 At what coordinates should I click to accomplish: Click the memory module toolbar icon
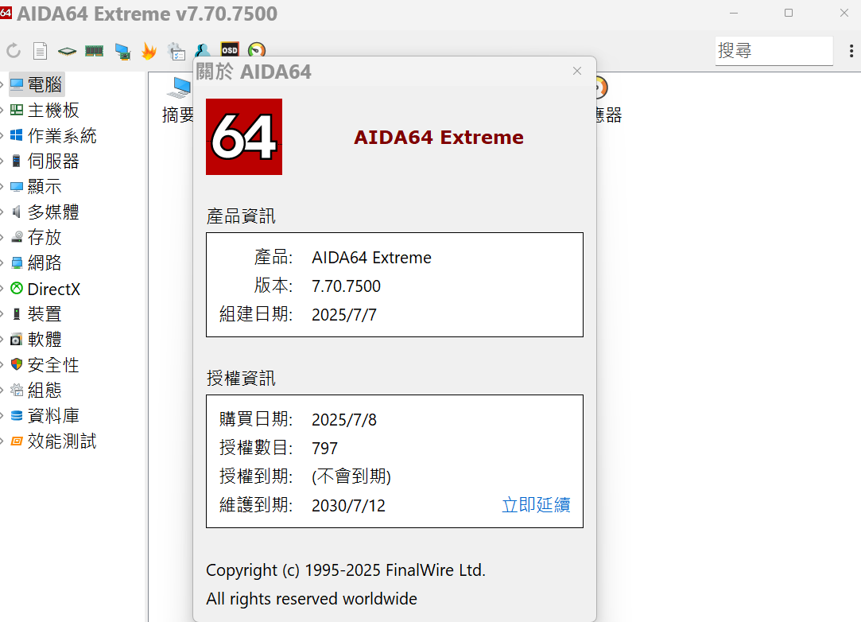[x=95, y=51]
